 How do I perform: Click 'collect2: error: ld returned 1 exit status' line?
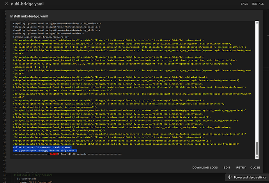pyautogui.click(x=42, y=147)
